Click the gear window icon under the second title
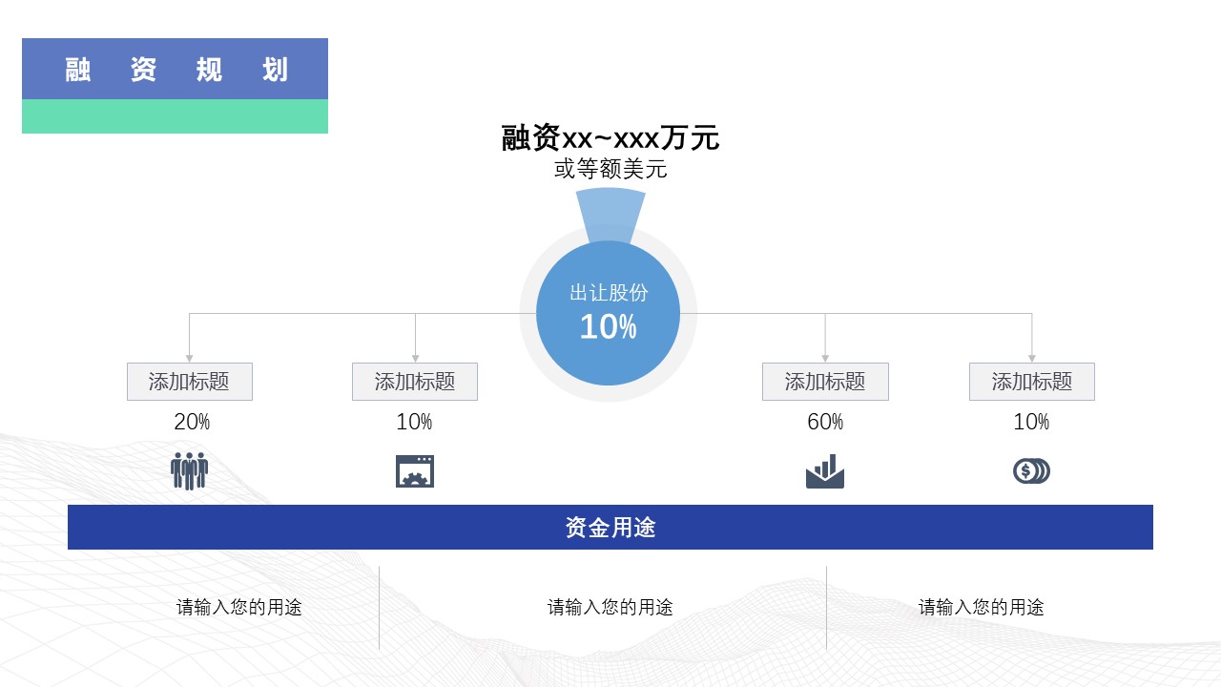 (x=415, y=469)
